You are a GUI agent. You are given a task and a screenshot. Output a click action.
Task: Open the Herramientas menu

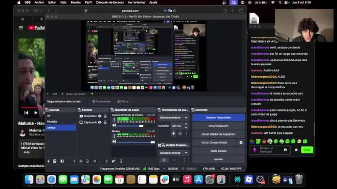click(136, 2)
